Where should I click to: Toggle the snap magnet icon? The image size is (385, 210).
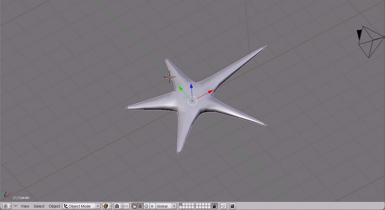pos(223,206)
